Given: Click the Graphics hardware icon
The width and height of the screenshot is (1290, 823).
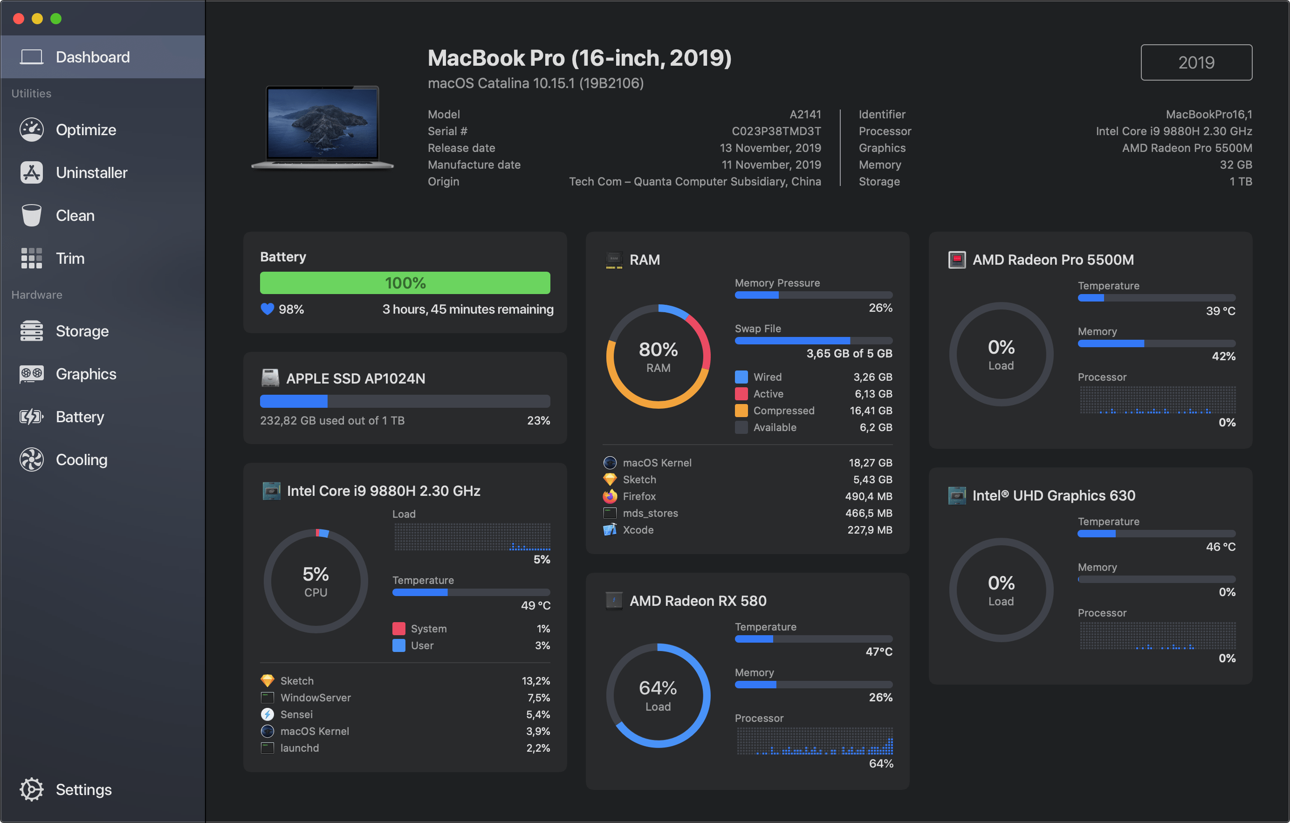Looking at the screenshot, I should pos(31,373).
